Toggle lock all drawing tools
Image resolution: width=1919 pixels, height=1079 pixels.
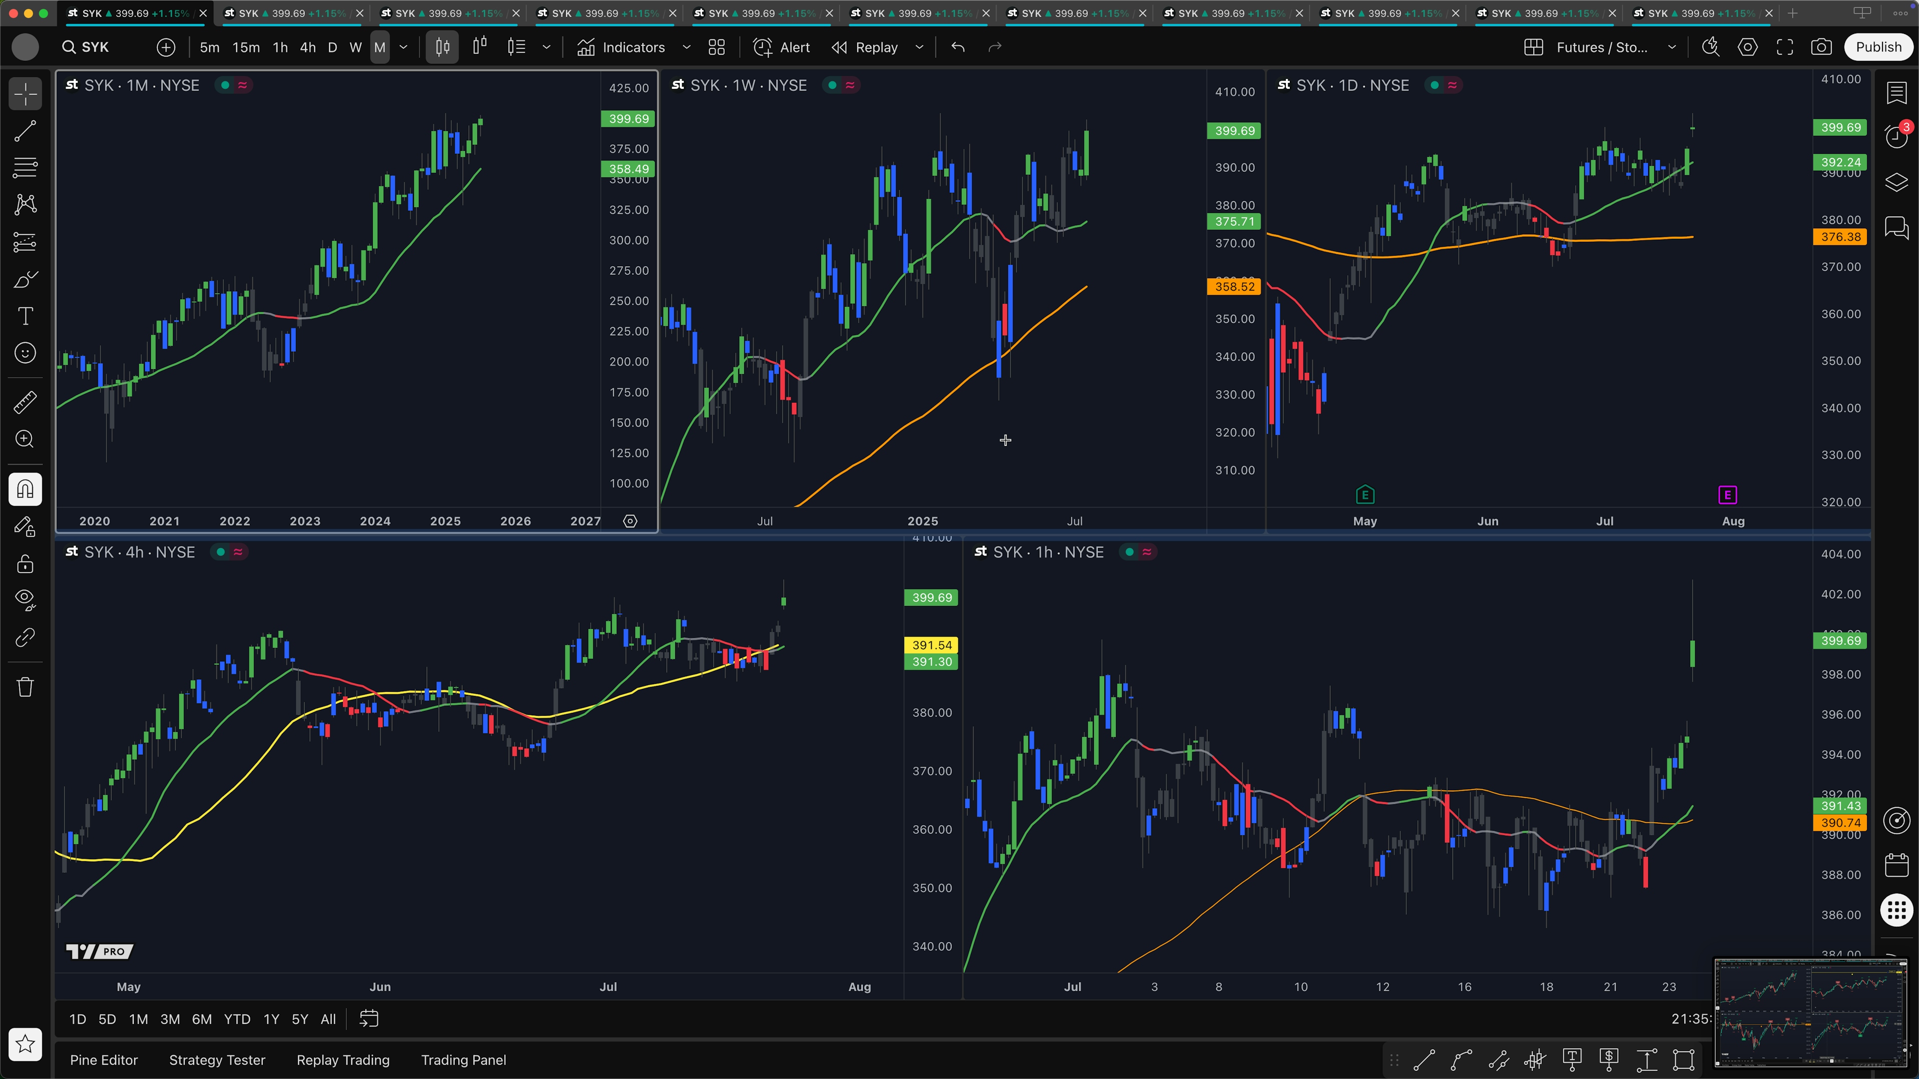pos(25,563)
